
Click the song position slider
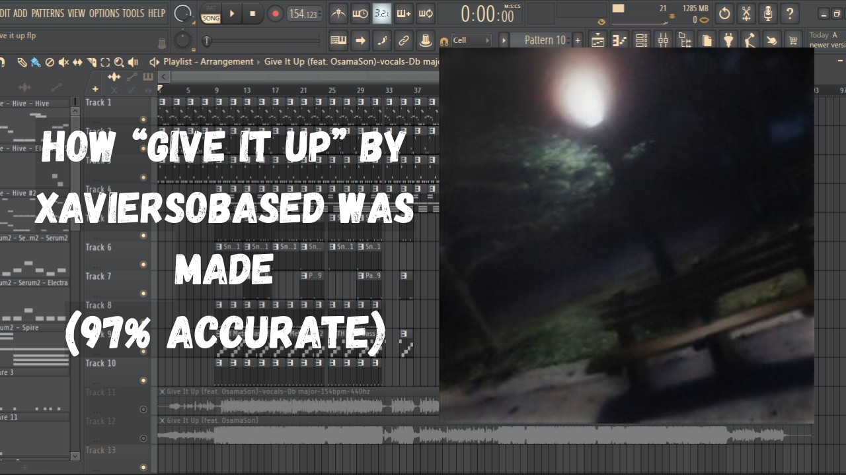(263, 41)
